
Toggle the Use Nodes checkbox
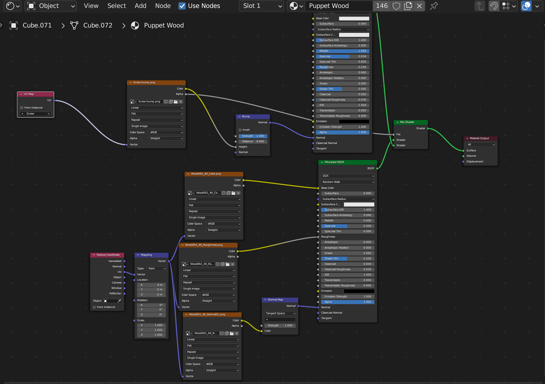coord(182,6)
